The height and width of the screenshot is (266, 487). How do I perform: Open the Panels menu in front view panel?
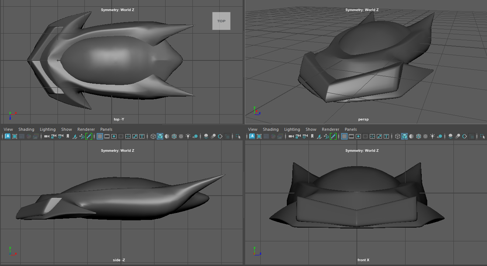tap(351, 129)
